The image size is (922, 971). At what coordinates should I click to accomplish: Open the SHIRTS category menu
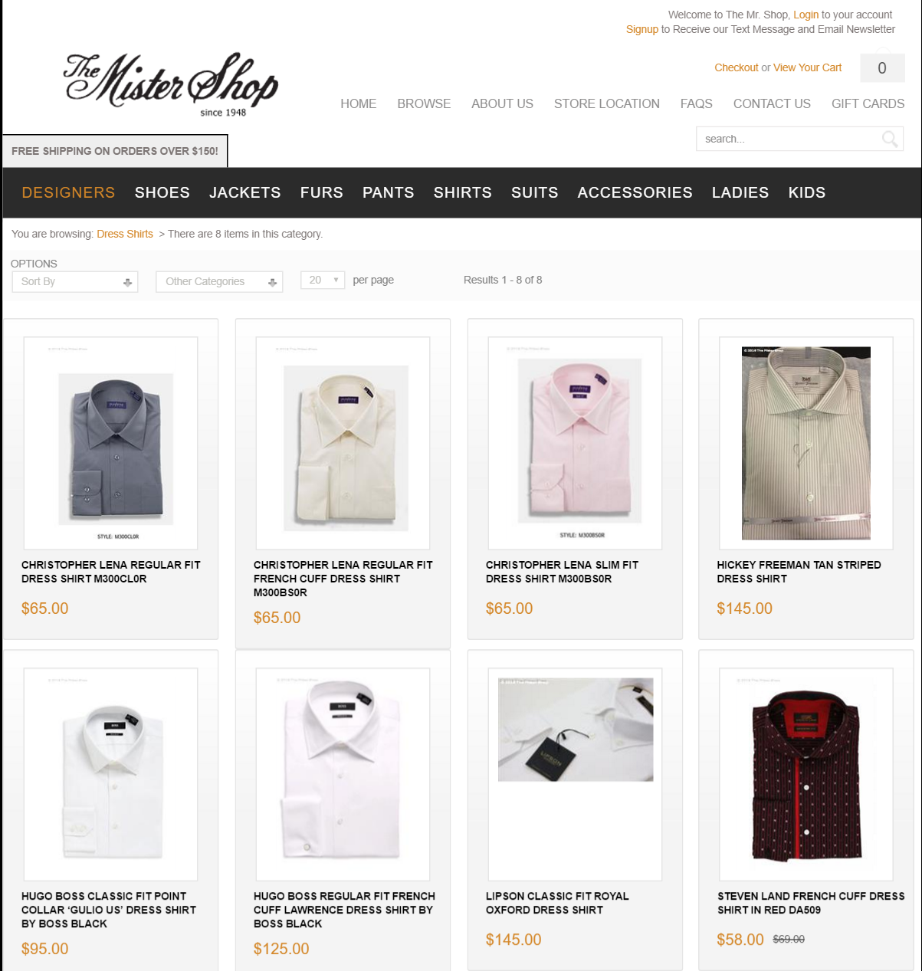coord(463,192)
